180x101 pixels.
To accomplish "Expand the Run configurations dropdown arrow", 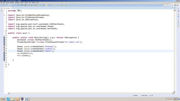I will click(x=24, y=5).
